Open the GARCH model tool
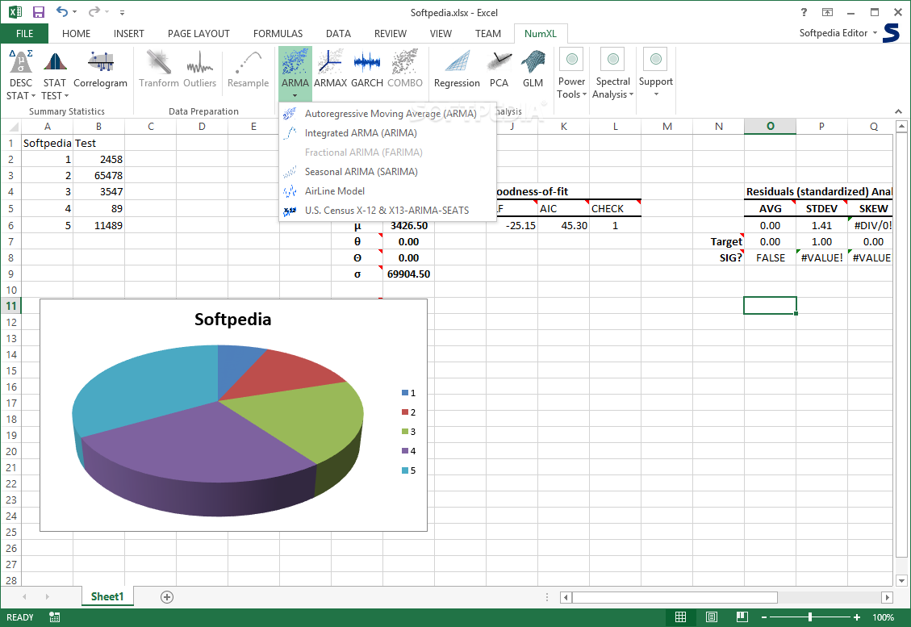 click(x=366, y=69)
